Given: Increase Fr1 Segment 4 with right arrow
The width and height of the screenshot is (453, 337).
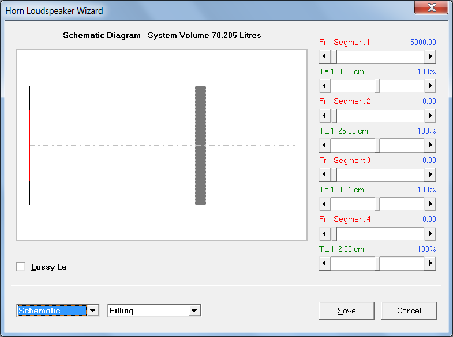Looking at the screenshot, I should (430, 233).
